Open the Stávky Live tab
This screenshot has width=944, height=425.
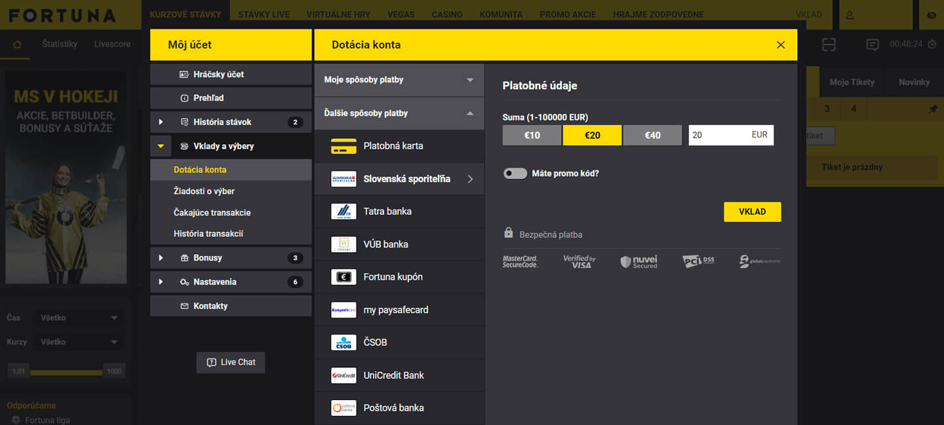pyautogui.click(x=265, y=14)
